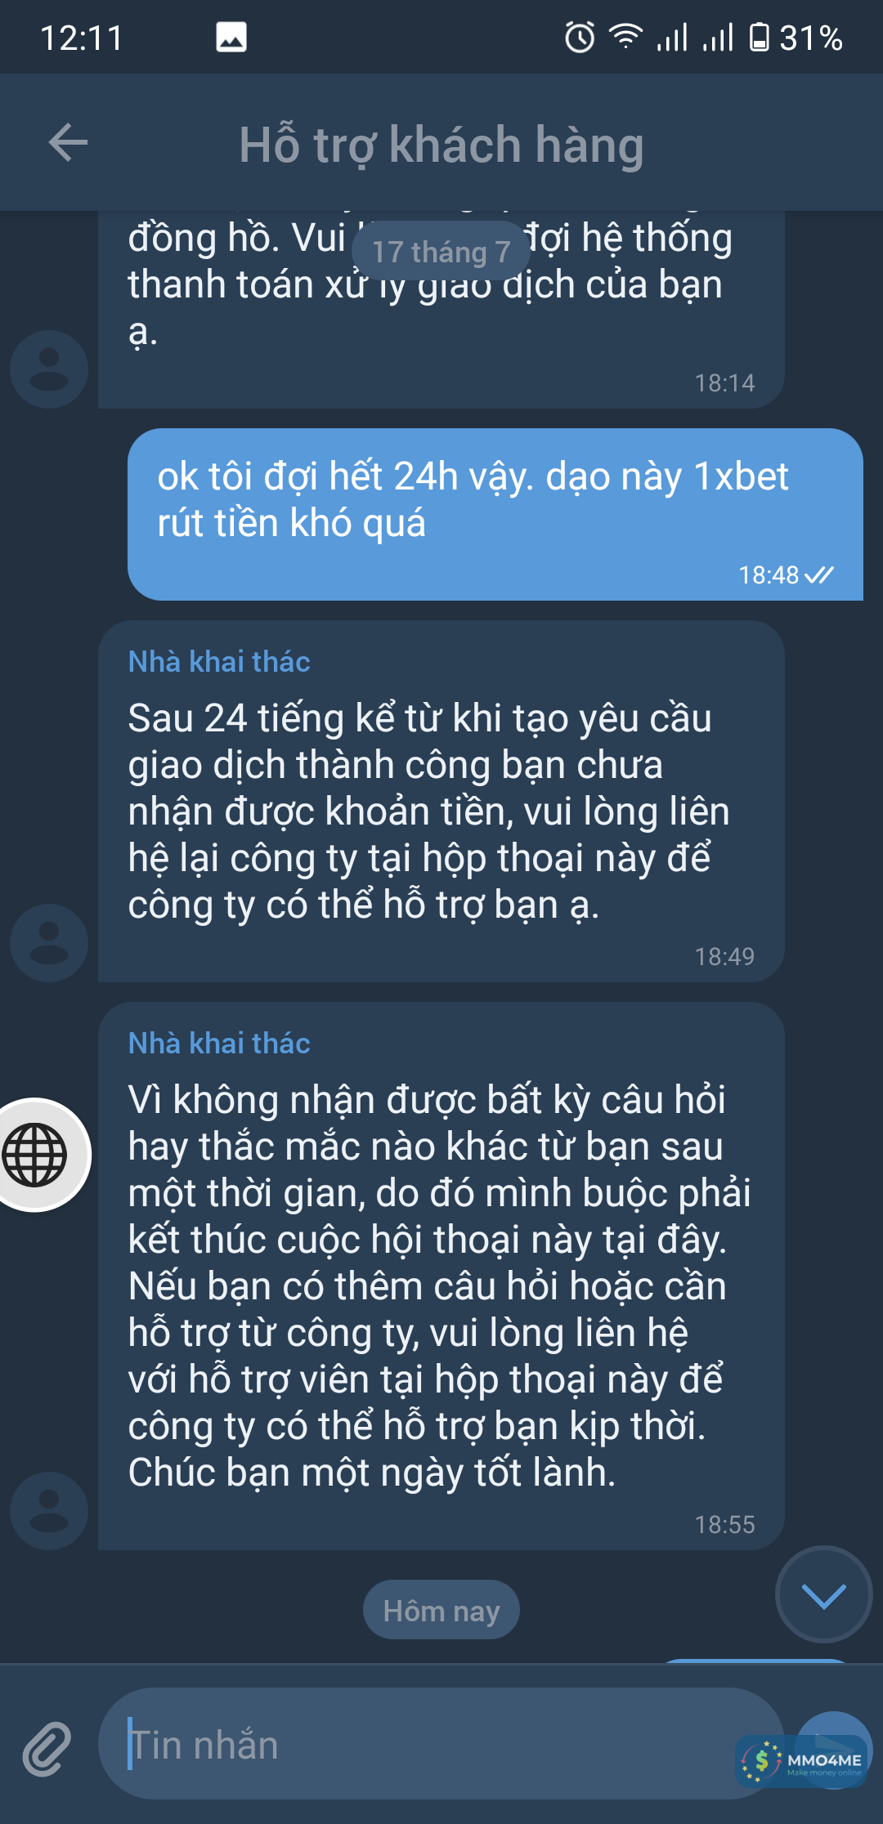Jump to latest messages with down chevron
The width and height of the screenshot is (883, 1824).
pos(823,1594)
